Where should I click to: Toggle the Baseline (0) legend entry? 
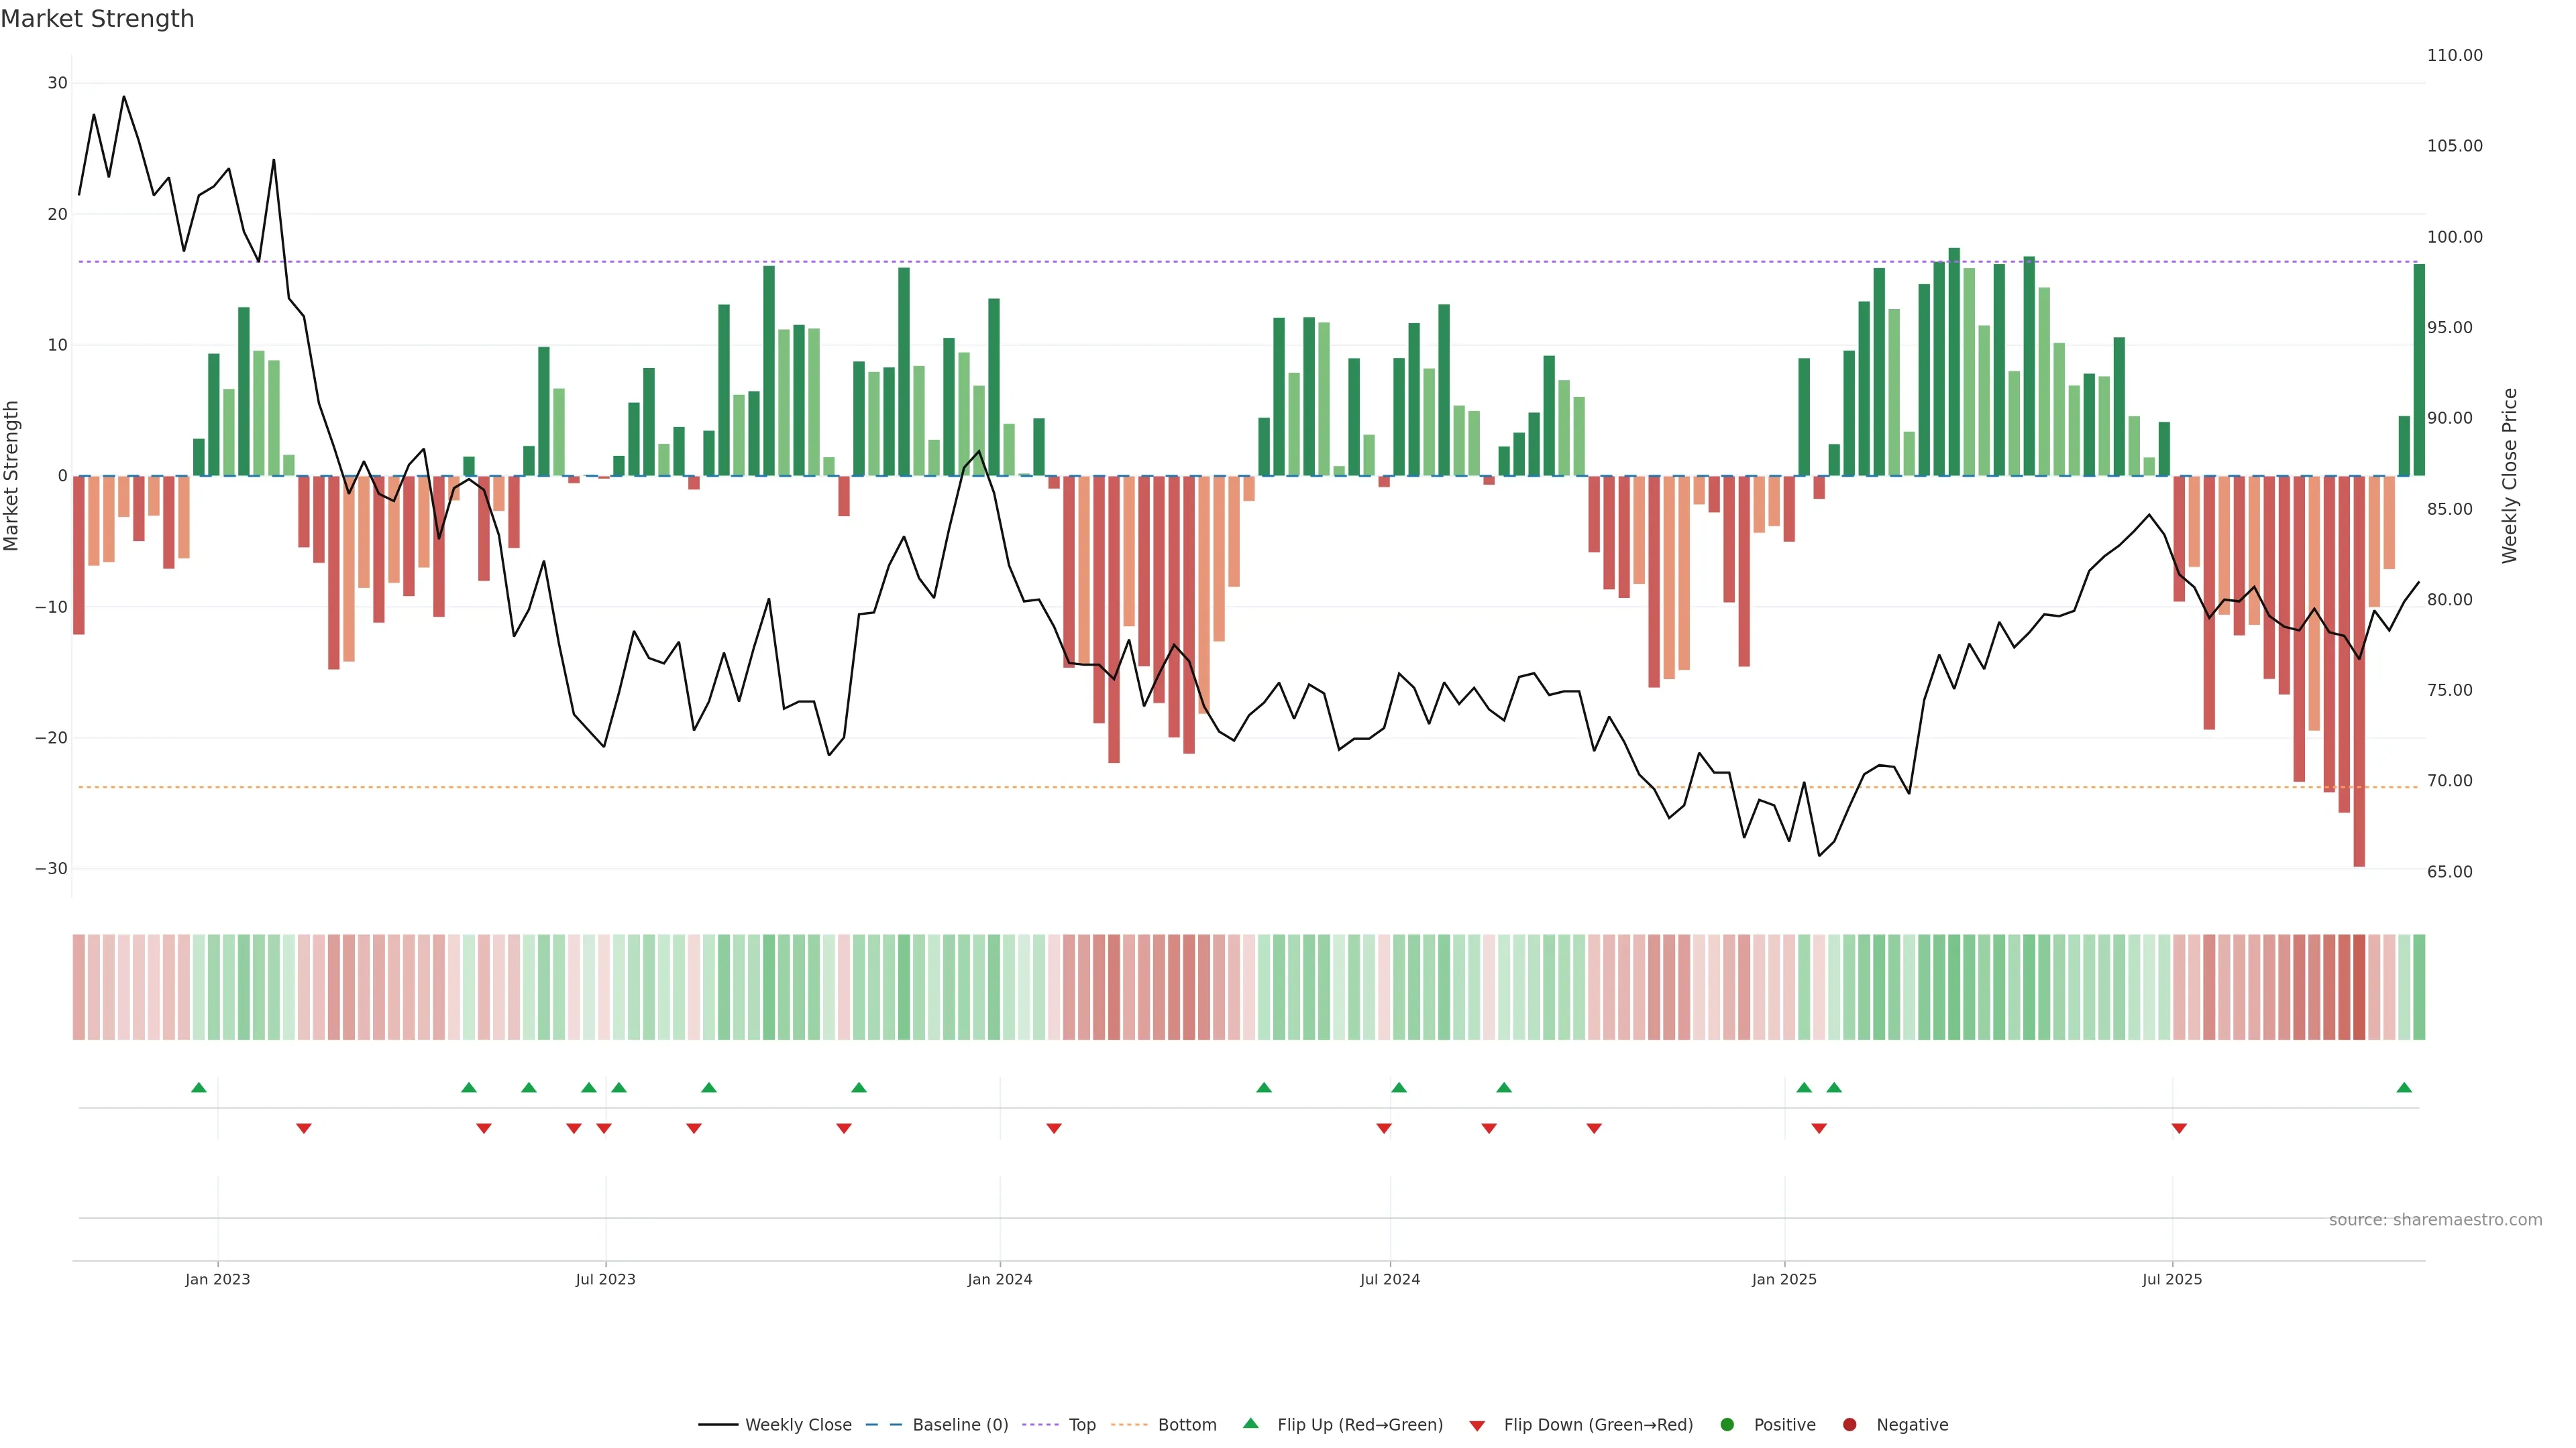pos(960,1425)
